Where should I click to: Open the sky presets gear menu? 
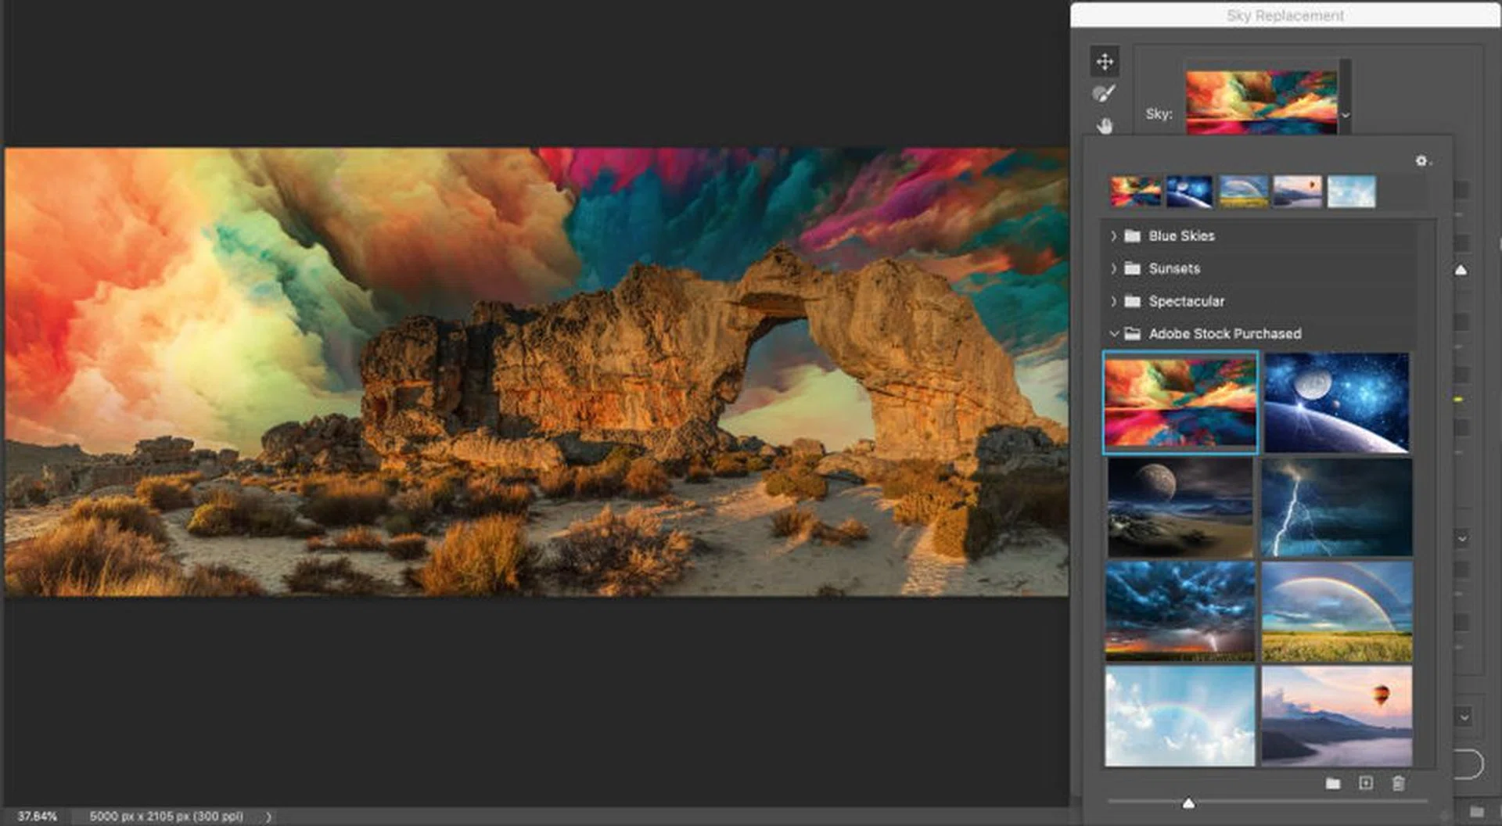coord(1421,161)
